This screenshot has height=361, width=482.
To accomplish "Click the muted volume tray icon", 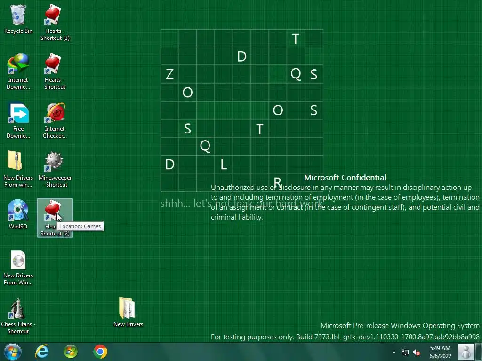I will point(417,352).
